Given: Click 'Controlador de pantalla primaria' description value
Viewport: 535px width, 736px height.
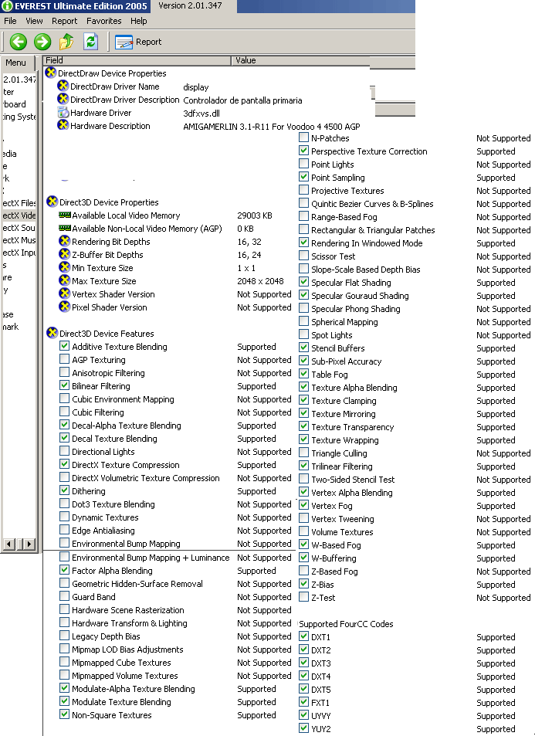Looking at the screenshot, I should point(242,100).
